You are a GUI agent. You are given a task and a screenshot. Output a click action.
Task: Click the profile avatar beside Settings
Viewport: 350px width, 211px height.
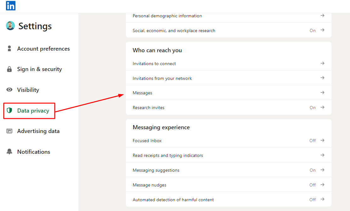pos(10,26)
